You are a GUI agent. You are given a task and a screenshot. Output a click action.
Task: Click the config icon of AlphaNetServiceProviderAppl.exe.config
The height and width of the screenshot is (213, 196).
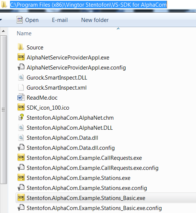21,67
